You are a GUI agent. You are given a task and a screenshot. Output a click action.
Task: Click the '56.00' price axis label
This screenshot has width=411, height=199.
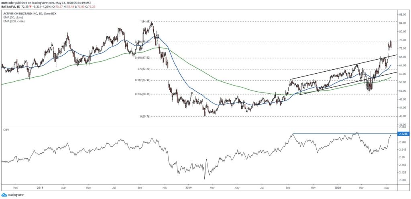[x=402, y=82]
